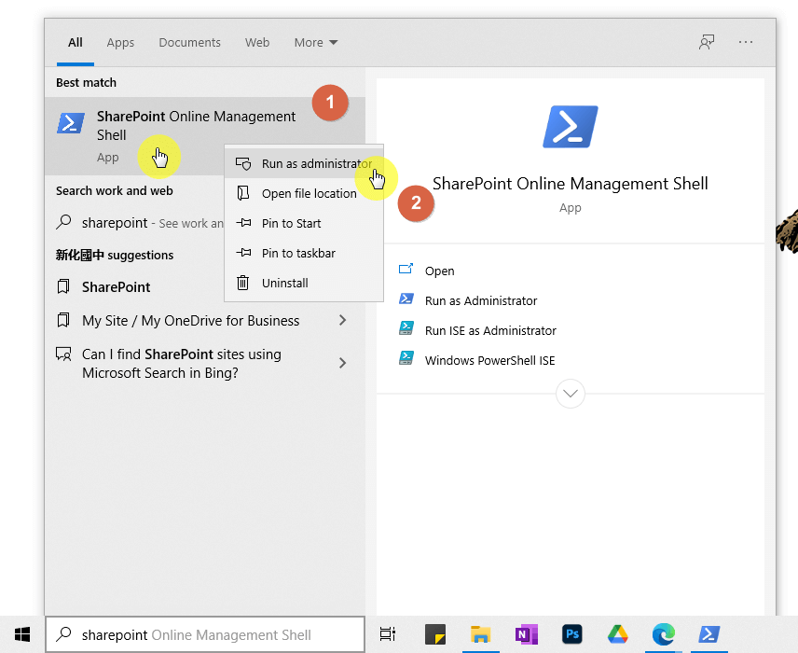Click the shield icon beside Run as administrator
798x653 pixels.
click(243, 163)
